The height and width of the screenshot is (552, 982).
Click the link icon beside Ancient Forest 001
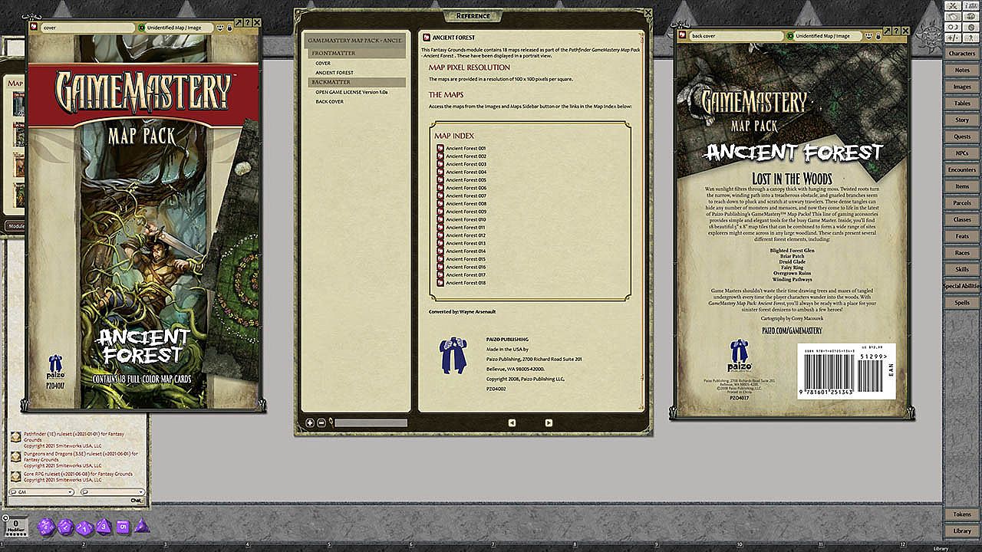[440, 148]
